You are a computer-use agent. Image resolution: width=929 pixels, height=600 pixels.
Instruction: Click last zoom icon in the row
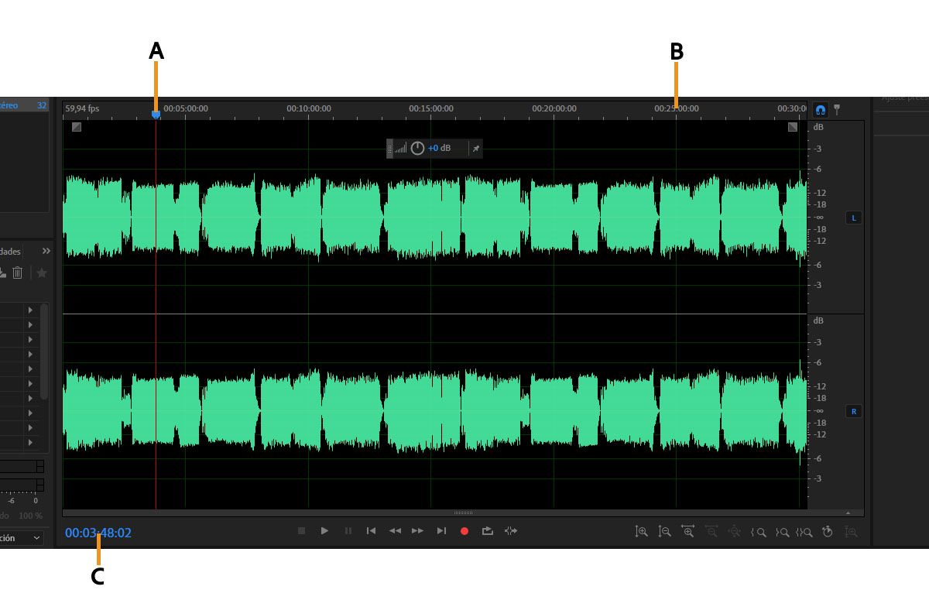pos(852,532)
